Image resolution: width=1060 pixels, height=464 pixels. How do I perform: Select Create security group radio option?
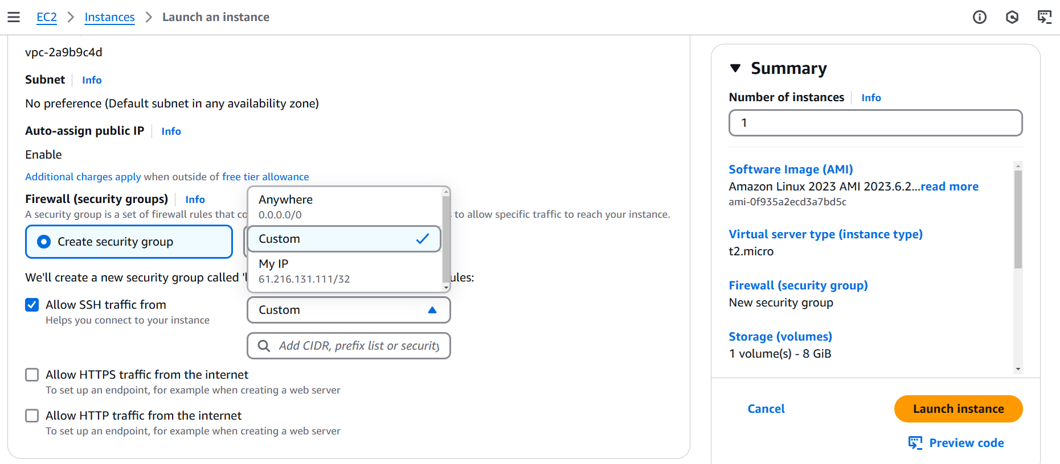point(44,242)
